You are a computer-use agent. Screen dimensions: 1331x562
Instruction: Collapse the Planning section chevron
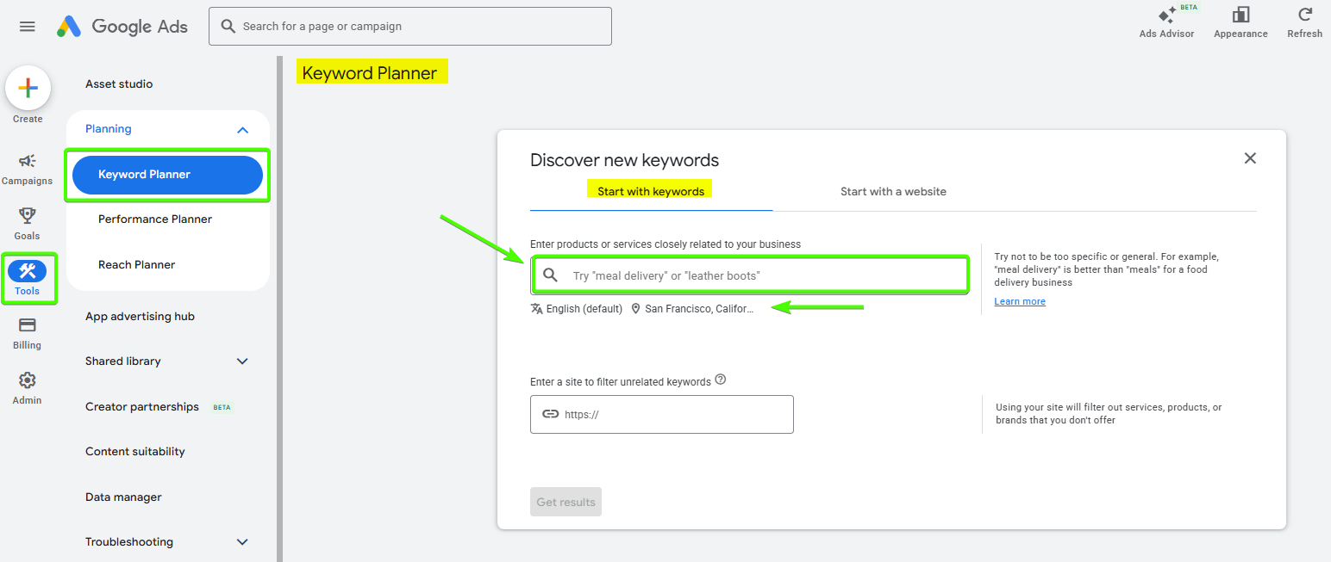coord(241,129)
